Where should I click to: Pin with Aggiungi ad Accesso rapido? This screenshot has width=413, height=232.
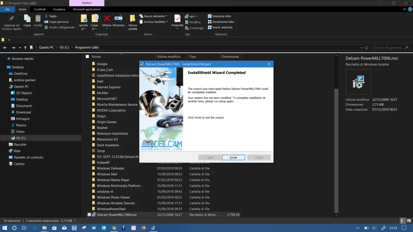coord(11,22)
